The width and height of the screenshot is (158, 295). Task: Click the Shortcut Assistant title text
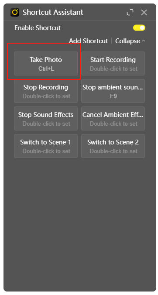click(x=53, y=12)
